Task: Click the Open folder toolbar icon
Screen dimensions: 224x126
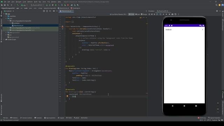Action: [2, 5]
